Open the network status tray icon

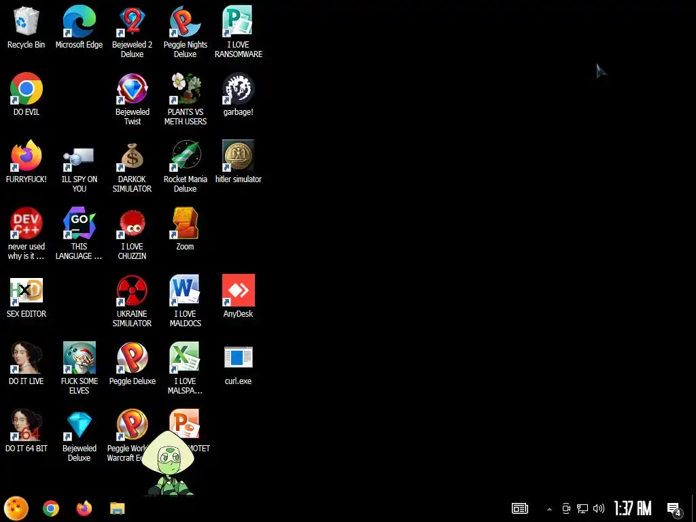click(582, 508)
